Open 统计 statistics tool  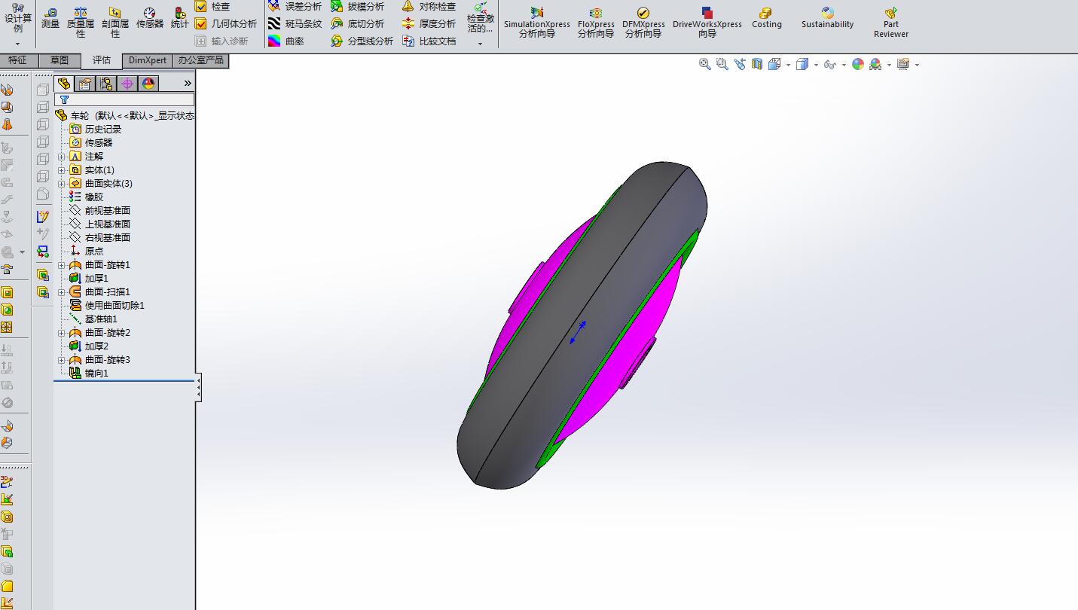[x=179, y=19]
